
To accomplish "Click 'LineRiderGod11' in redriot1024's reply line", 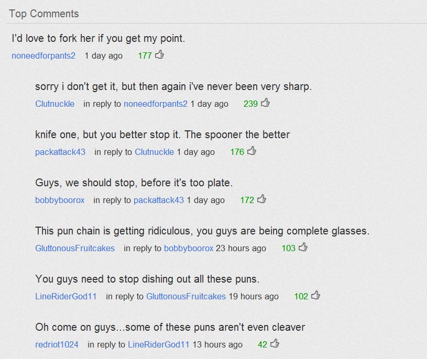I will pos(158,344).
